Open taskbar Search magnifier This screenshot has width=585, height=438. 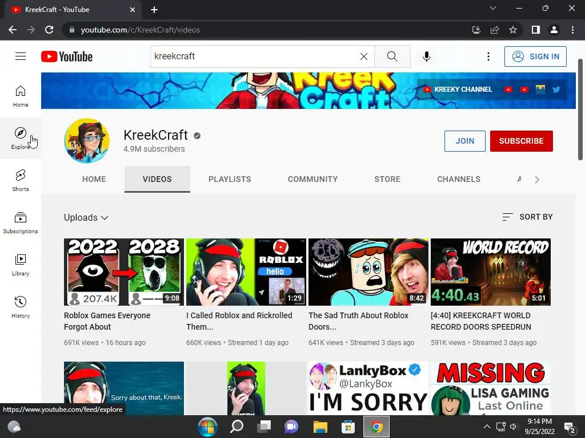pyautogui.click(x=236, y=427)
